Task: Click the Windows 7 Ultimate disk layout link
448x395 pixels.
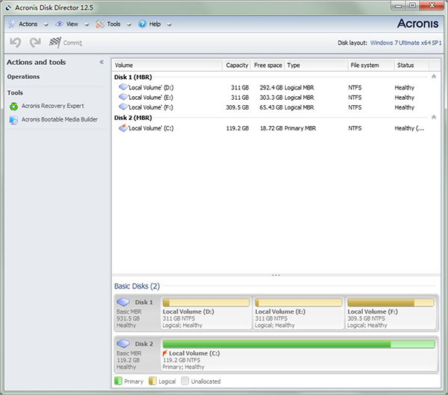Action: (405, 42)
